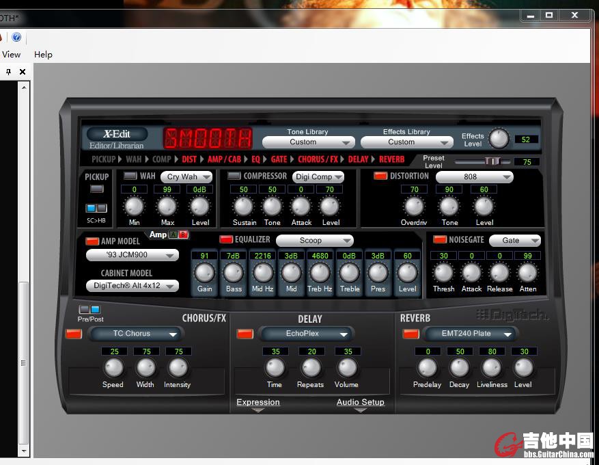Pin the side panel with pushpin icon

pos(8,72)
